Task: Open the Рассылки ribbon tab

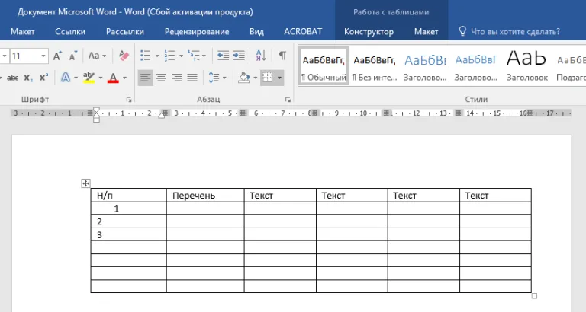Action: (125, 32)
